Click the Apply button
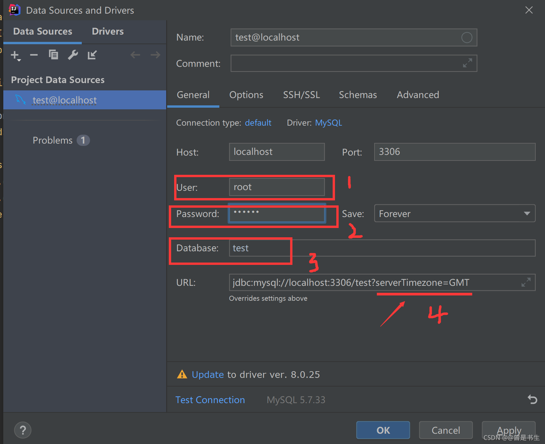 click(x=508, y=430)
